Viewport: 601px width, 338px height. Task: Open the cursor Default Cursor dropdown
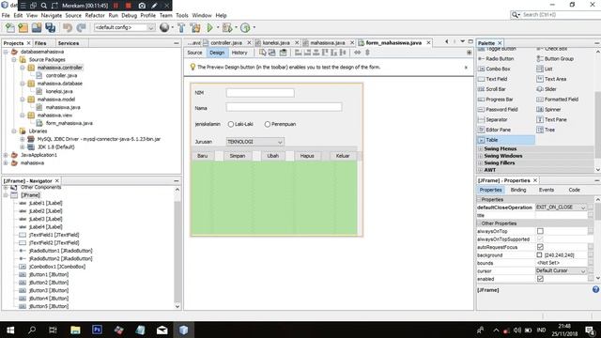pyautogui.click(x=561, y=271)
